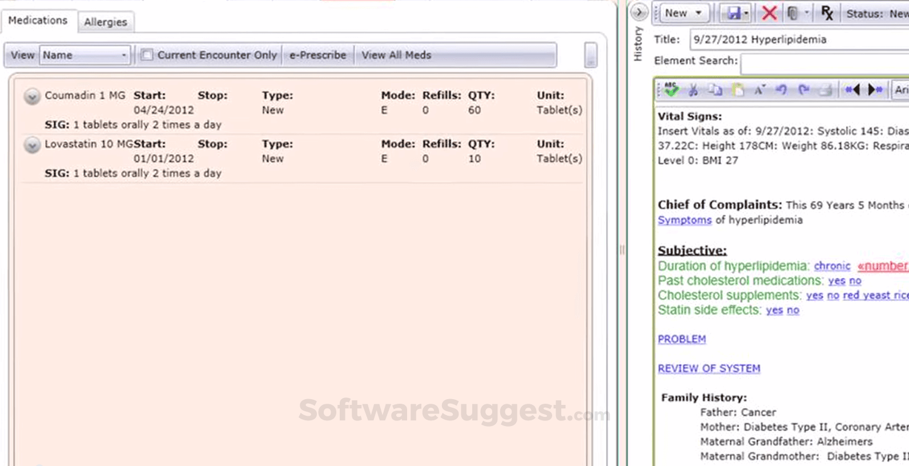The image size is (909, 466).
Task: Delete the note with the red X
Action: (x=769, y=13)
